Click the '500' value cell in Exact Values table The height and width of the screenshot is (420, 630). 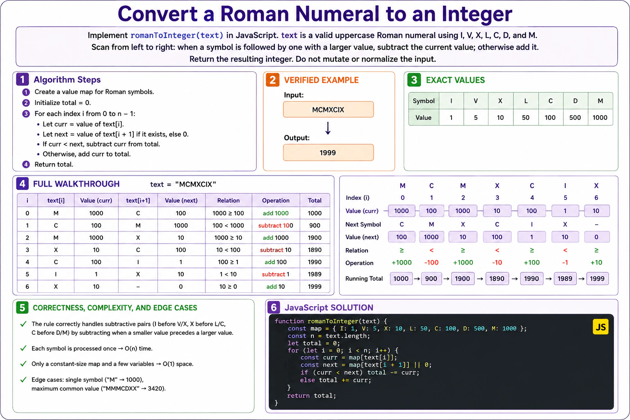tap(575, 117)
